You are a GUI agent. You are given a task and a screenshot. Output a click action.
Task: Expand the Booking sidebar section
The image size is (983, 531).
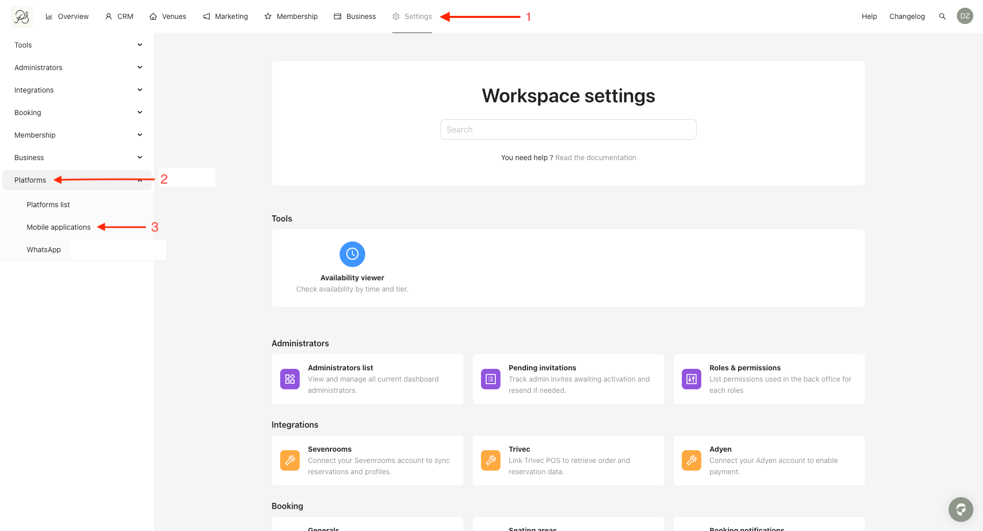tap(77, 113)
